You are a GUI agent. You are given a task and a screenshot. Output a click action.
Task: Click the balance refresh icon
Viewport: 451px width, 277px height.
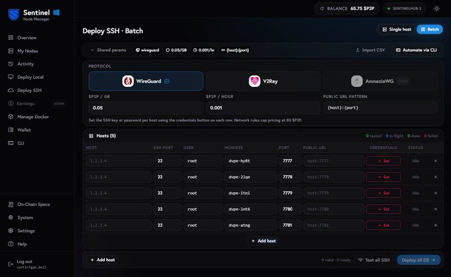322,9
